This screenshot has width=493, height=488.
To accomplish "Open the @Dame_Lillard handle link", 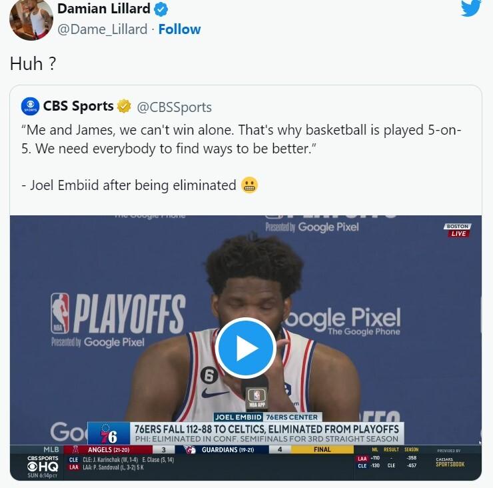I will 102,29.
